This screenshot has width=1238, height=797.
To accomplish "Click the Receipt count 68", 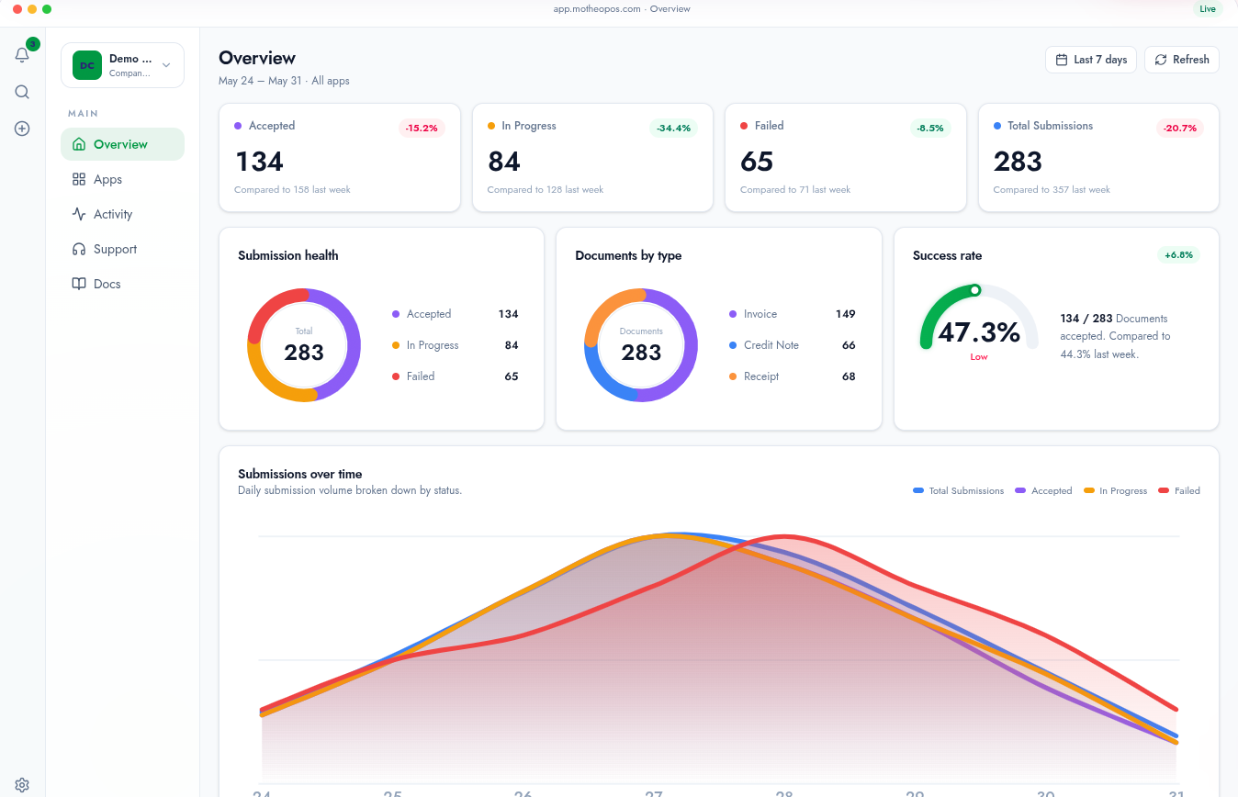I will pos(849,376).
